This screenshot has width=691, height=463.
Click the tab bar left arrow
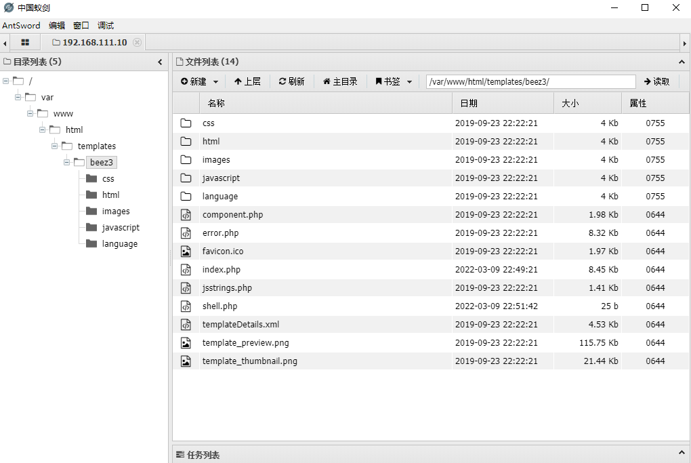coord(5,43)
